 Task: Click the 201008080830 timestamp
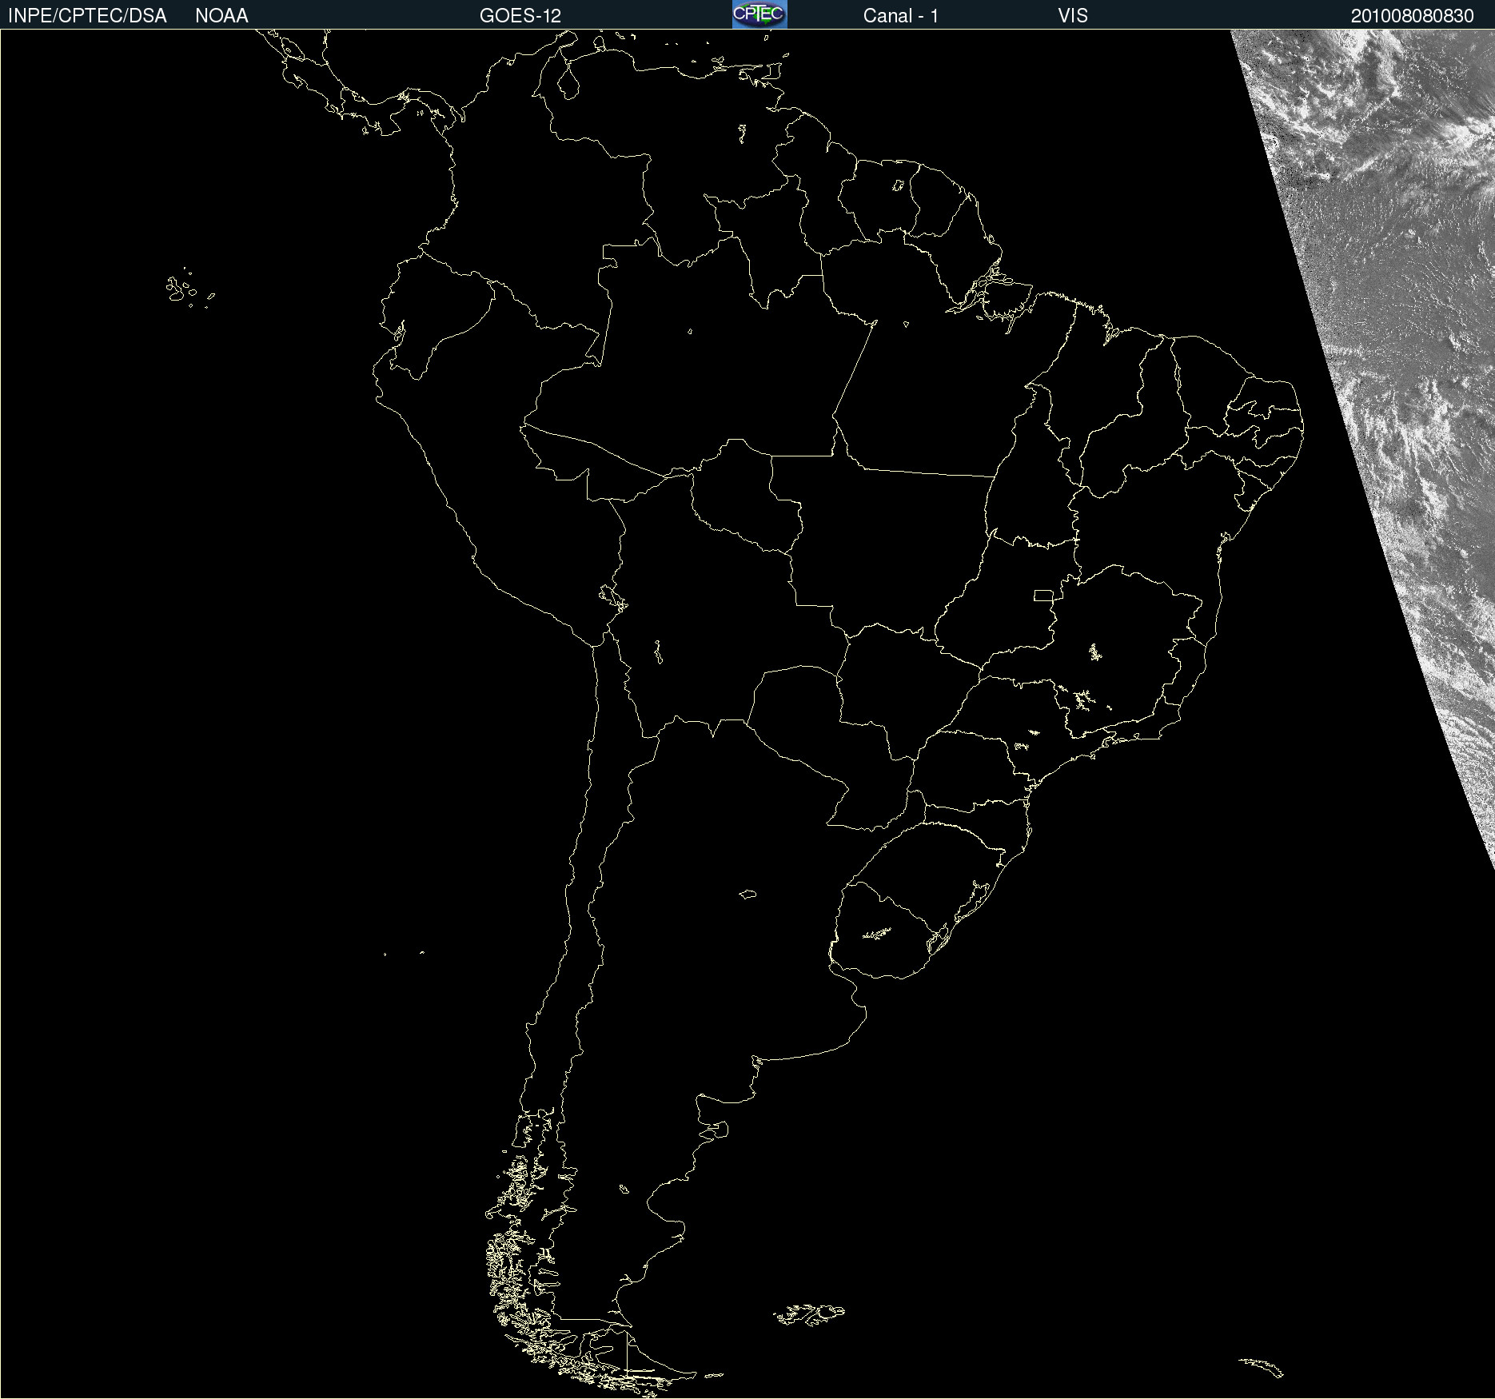pyautogui.click(x=1412, y=16)
